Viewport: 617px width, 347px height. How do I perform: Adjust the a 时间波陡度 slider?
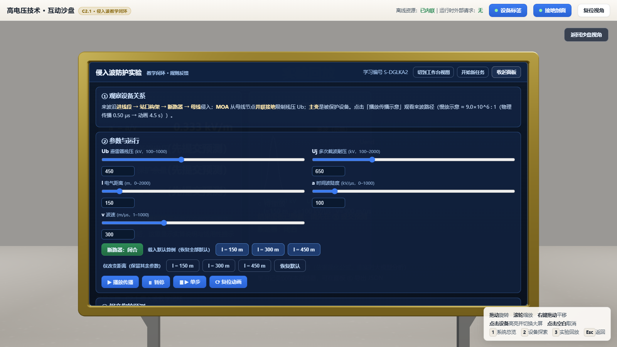click(x=413, y=191)
